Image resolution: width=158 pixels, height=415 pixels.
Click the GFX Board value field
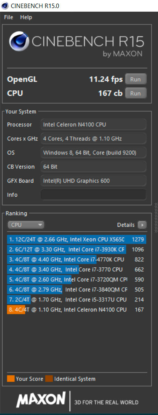(x=93, y=181)
